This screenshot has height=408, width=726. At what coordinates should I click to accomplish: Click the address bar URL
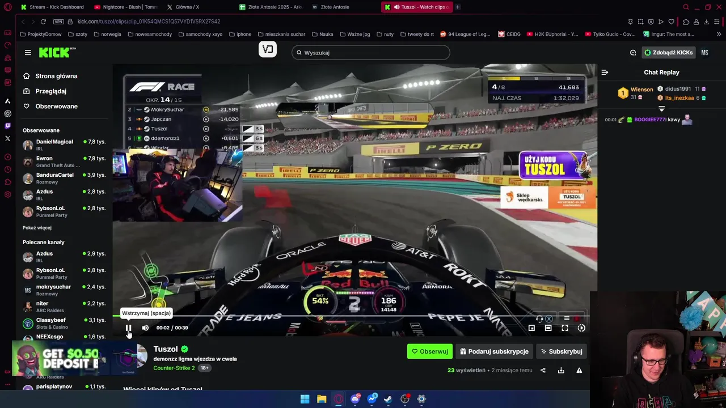pos(149,22)
